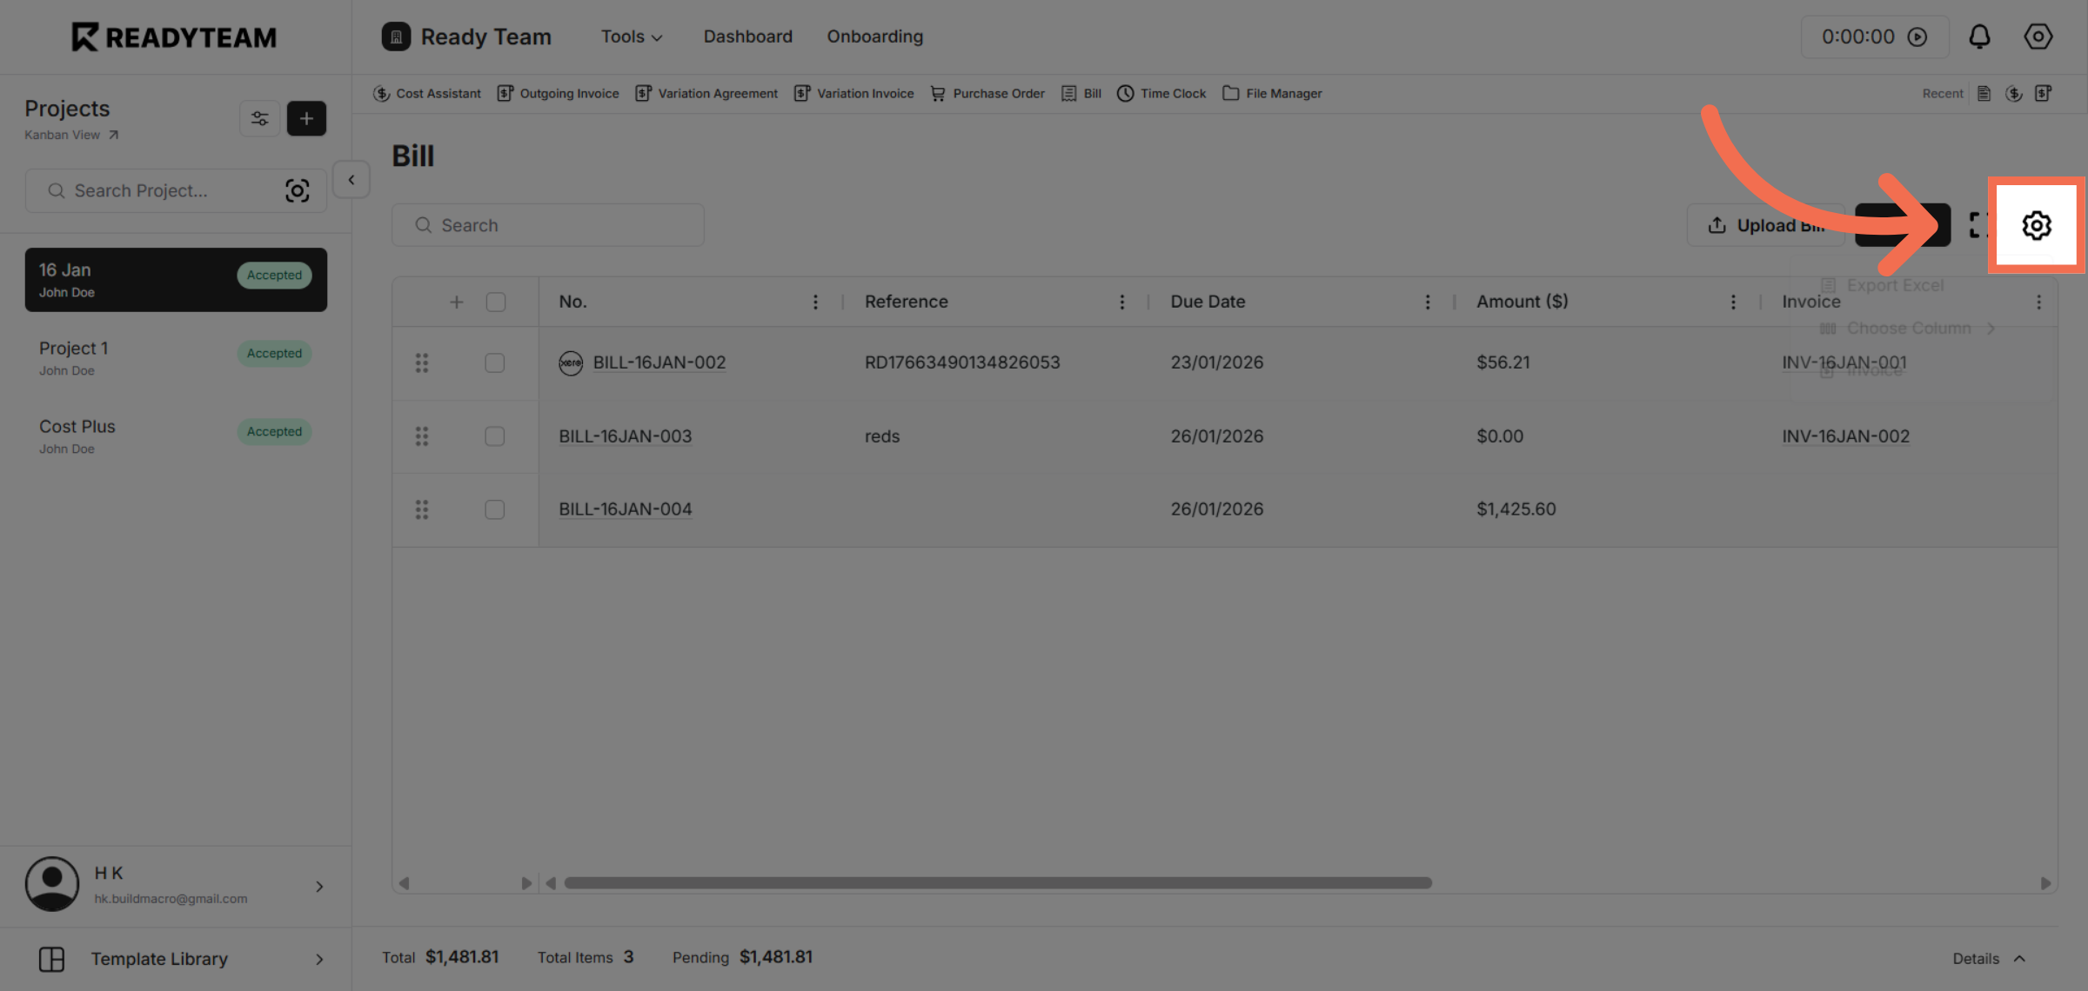Image resolution: width=2088 pixels, height=991 pixels.
Task: Open the Onboarding menu item
Action: pos(874,37)
